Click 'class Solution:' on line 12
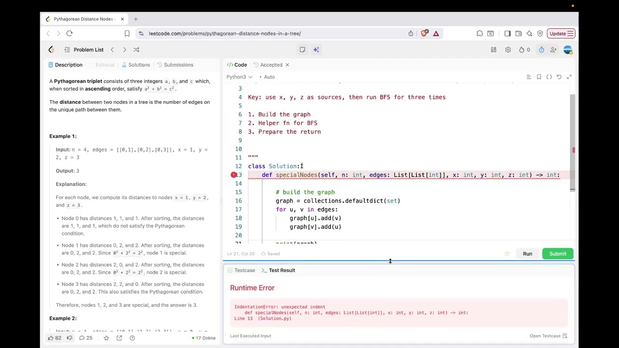This screenshot has height=348, width=619. point(274,166)
